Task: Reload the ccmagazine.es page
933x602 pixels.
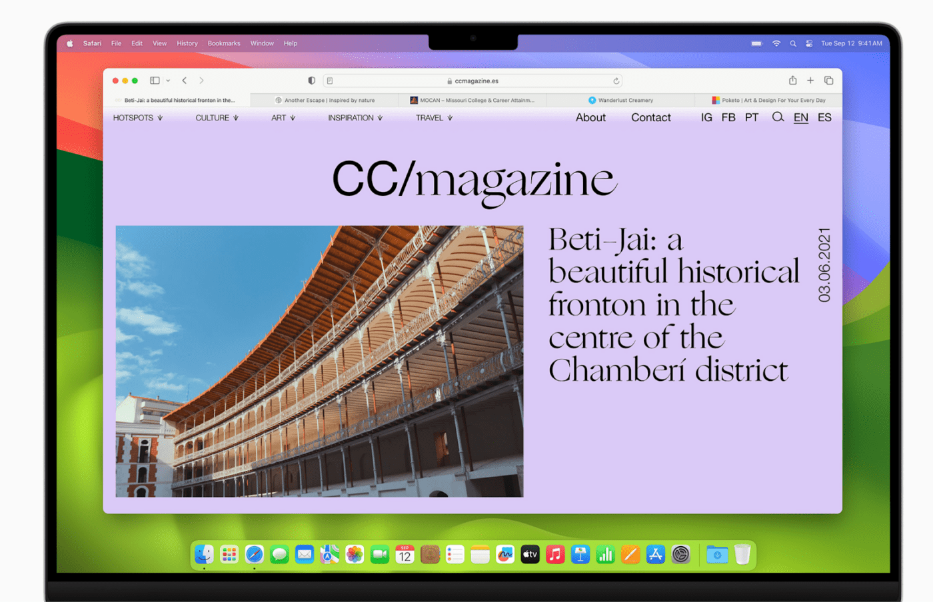Action: pos(616,81)
